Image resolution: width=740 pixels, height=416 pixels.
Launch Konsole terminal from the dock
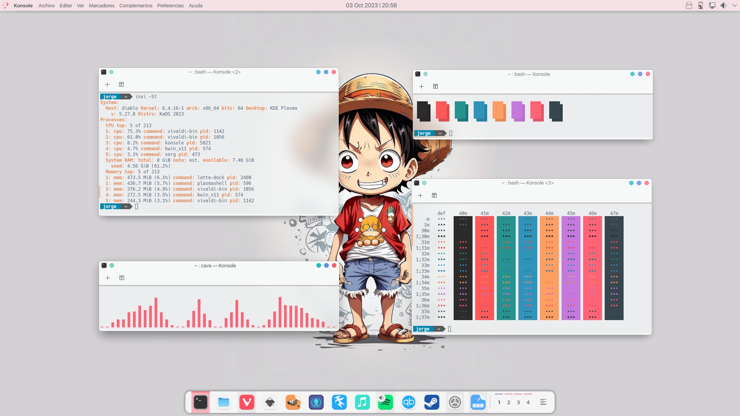(200, 402)
